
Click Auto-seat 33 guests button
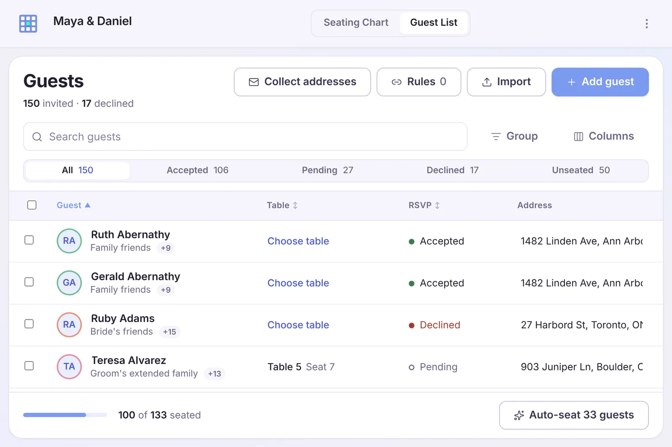click(x=574, y=415)
